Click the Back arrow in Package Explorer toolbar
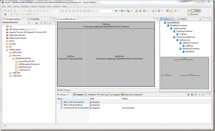The width and height of the screenshot is (215, 131). point(29,23)
